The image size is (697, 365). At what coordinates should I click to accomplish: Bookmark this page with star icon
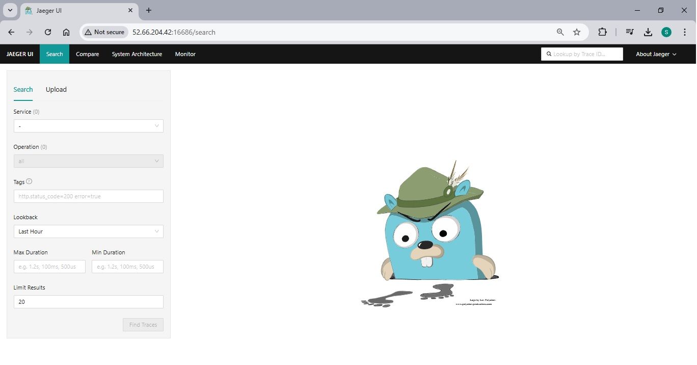(577, 32)
